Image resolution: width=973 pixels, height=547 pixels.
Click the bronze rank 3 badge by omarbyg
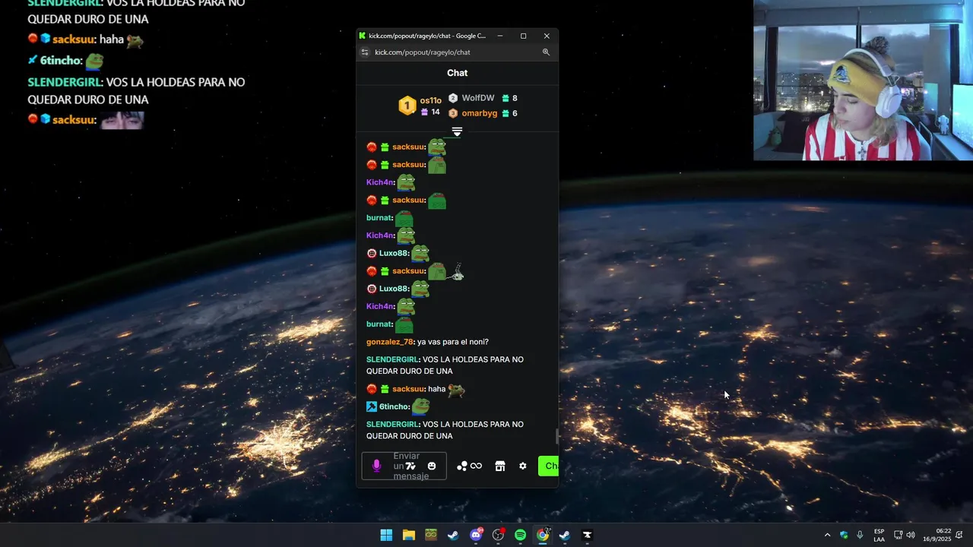point(453,113)
